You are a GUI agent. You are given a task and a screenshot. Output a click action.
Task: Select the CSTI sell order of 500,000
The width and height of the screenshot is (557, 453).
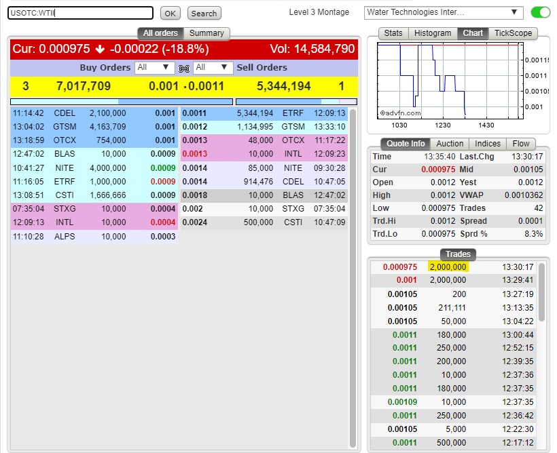click(264, 222)
